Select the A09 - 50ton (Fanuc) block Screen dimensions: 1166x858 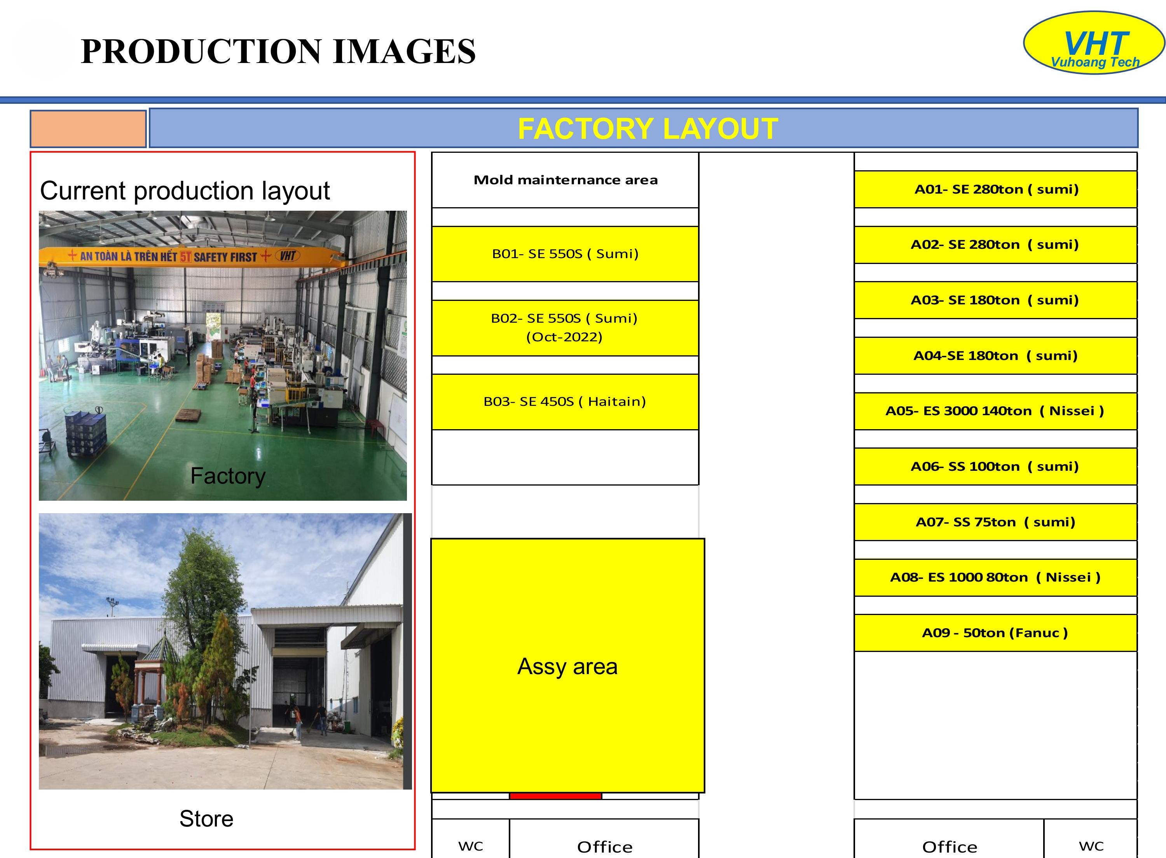point(995,633)
